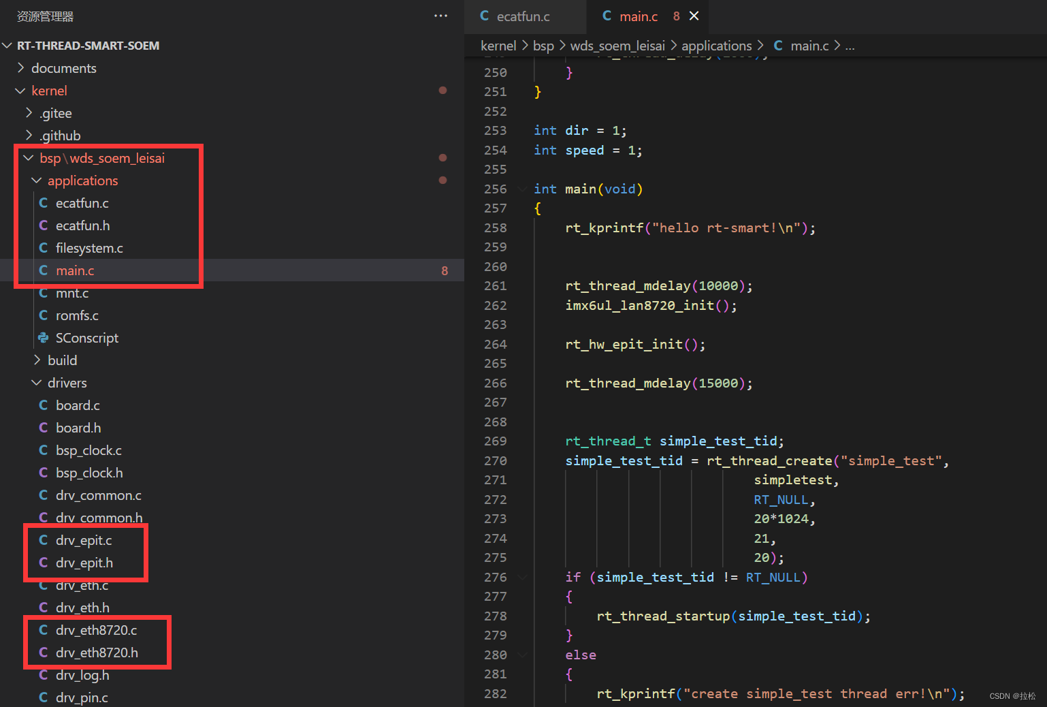1047x707 pixels.
Task: Click the rt_thread_mdelay(15000) line
Action: click(658, 383)
